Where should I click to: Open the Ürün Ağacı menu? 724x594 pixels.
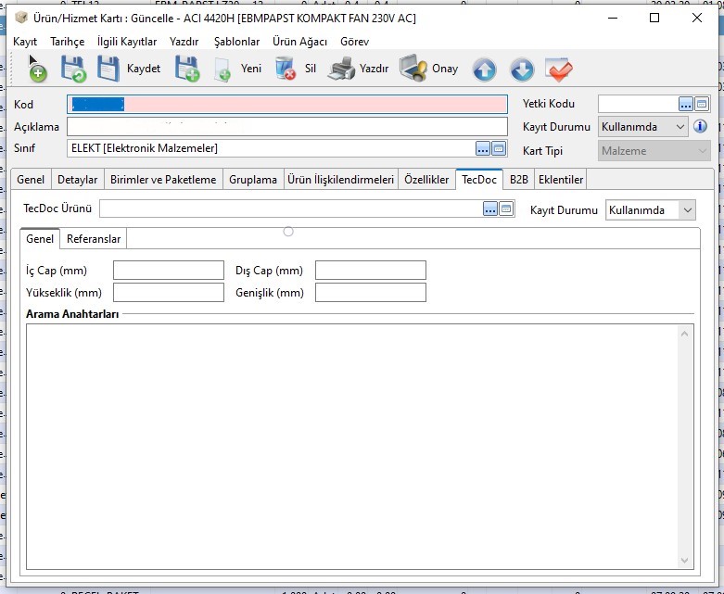[299, 42]
